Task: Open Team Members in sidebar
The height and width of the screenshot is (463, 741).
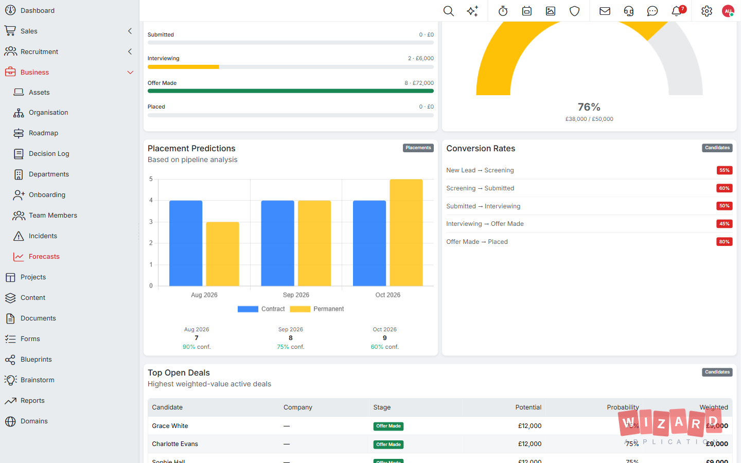Action: click(52, 216)
